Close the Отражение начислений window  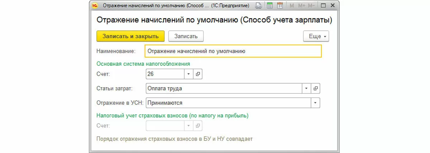(333, 6)
